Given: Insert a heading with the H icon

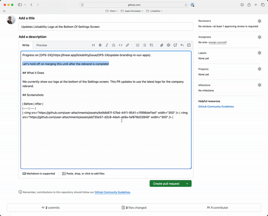Looking at the screenshot, I should pyautogui.click(x=93, y=45).
